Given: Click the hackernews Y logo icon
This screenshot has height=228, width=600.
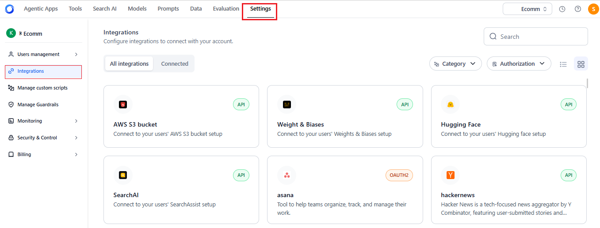Looking at the screenshot, I should (450, 175).
